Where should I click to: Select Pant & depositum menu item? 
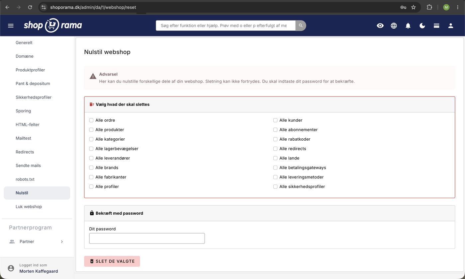(x=37, y=84)
